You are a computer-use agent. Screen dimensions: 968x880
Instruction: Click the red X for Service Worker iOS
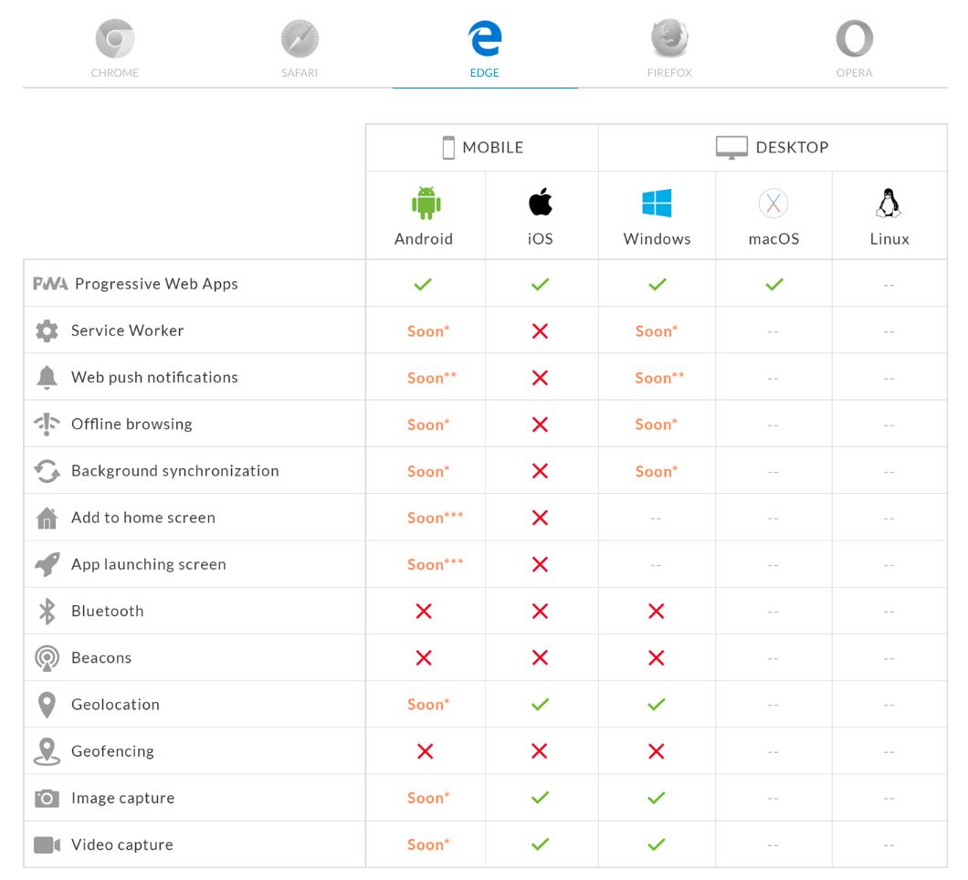pyautogui.click(x=541, y=331)
